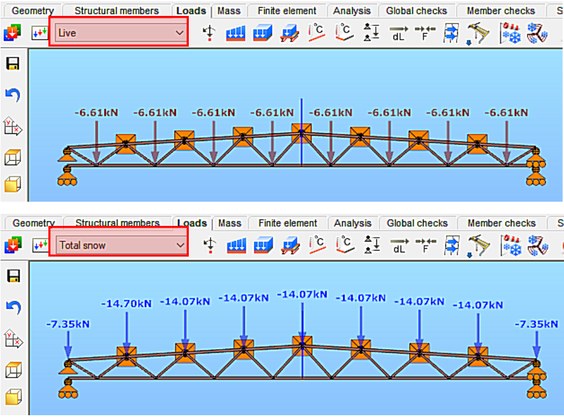Open Member checks tab above the Live view
This screenshot has width=564, height=417.
point(501,11)
